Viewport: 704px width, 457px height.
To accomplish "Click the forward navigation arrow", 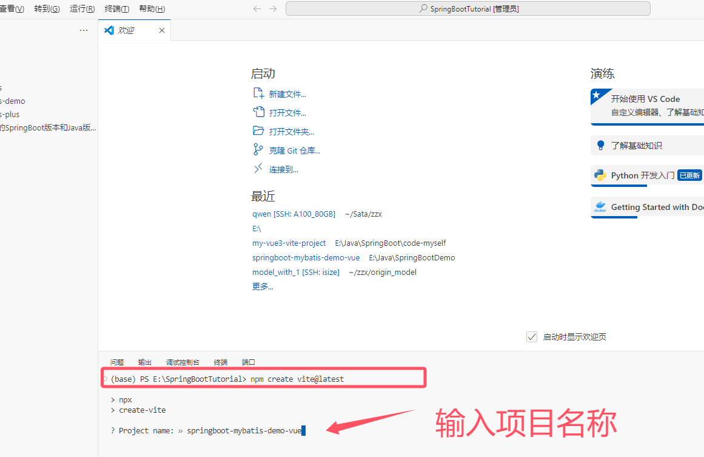I will [273, 8].
